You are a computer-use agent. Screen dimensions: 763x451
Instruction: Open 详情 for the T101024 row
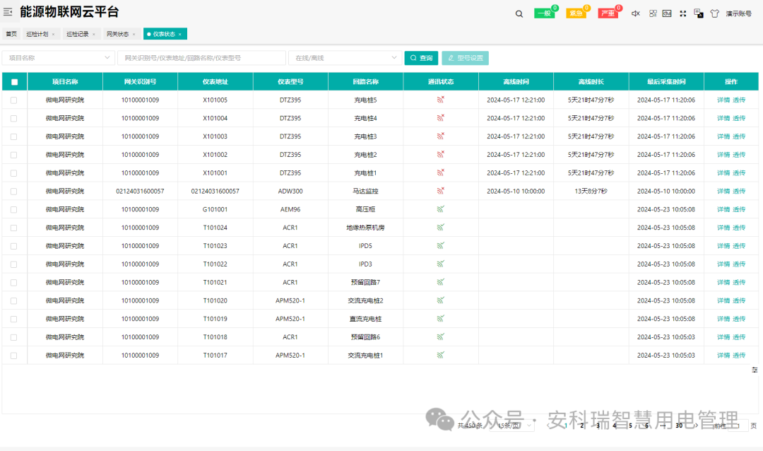tap(723, 228)
